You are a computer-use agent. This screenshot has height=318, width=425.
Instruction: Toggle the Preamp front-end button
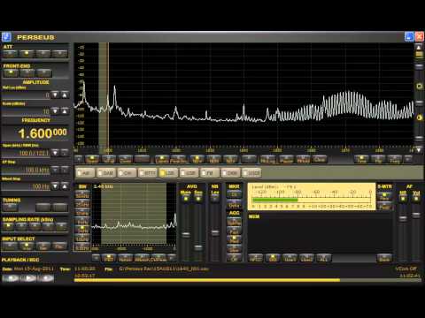(x=44, y=72)
